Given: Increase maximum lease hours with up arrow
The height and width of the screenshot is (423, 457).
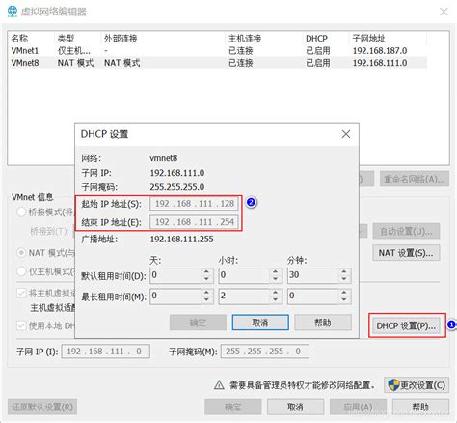Looking at the screenshot, I should [275, 293].
